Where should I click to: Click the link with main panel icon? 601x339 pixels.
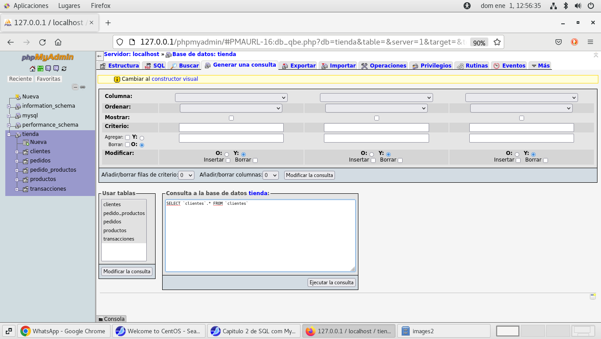point(83,87)
